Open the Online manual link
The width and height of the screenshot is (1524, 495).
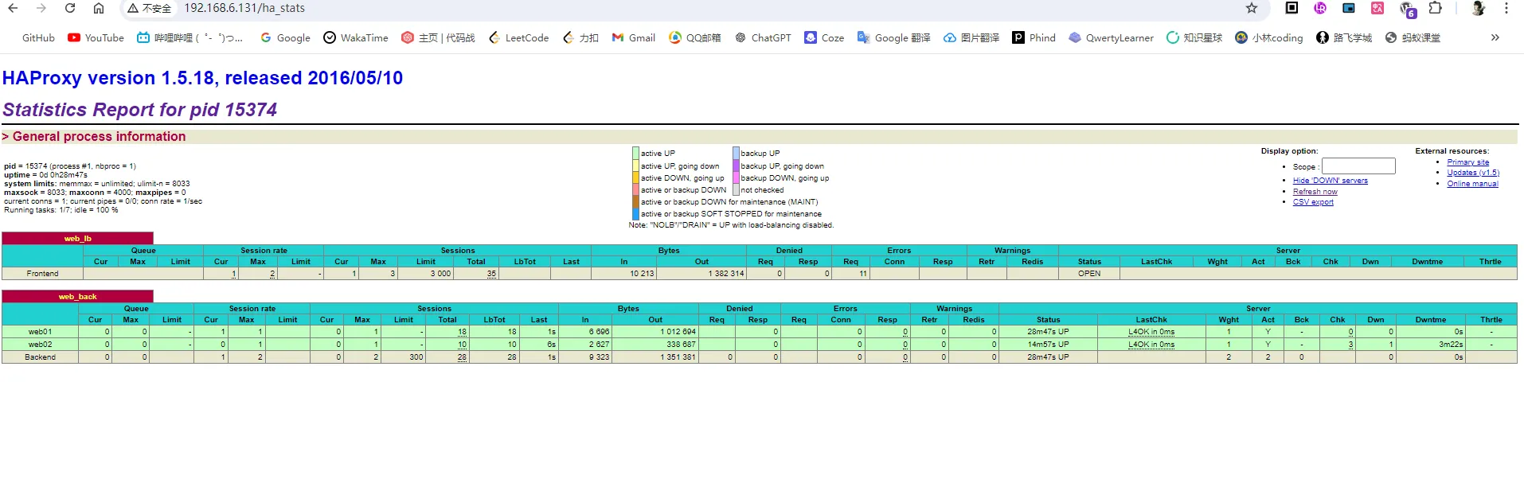1472,184
